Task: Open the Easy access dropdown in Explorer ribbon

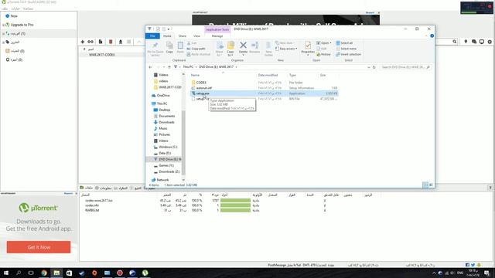Action: [x=296, y=49]
